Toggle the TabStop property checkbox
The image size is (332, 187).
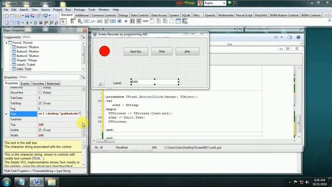(40, 103)
